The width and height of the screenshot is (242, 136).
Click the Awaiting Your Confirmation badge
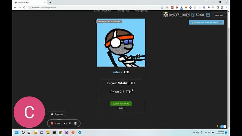tap(109, 22)
